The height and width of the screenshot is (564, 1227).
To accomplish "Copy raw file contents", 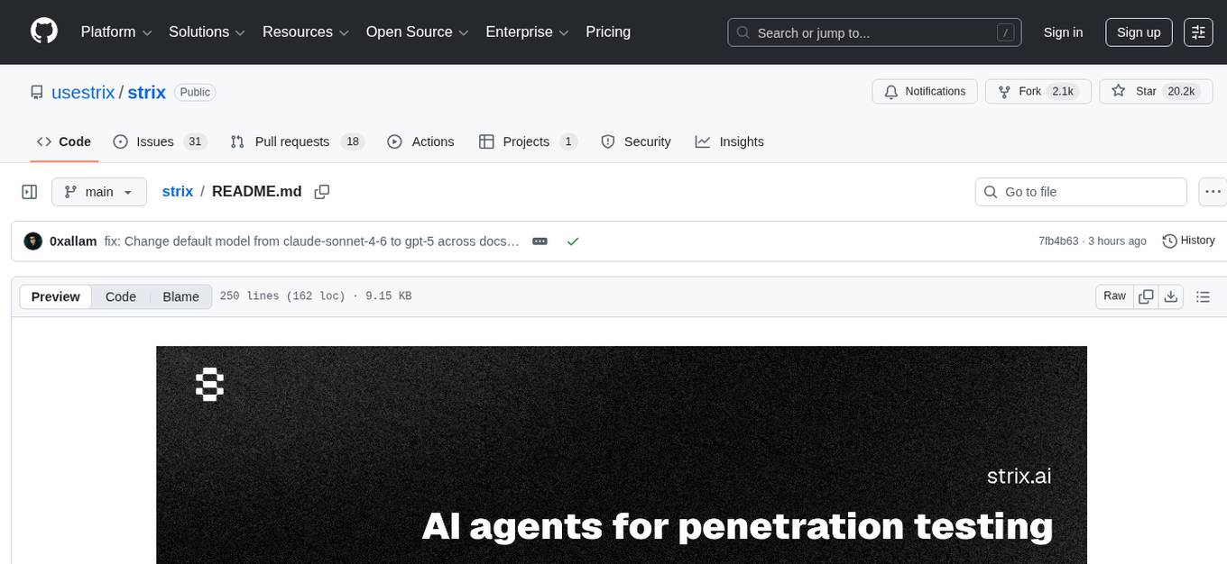I will click(1146, 296).
